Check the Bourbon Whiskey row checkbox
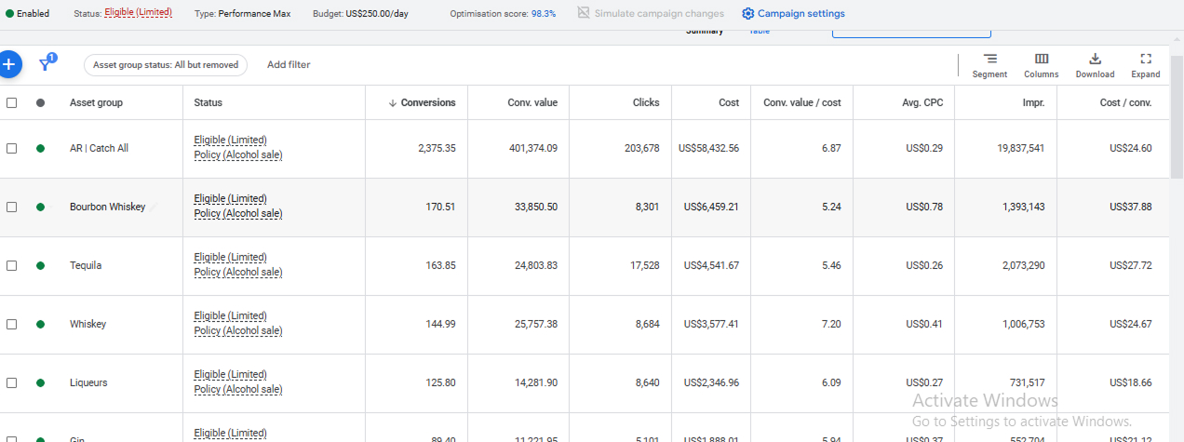The height and width of the screenshot is (442, 1184). [x=12, y=207]
